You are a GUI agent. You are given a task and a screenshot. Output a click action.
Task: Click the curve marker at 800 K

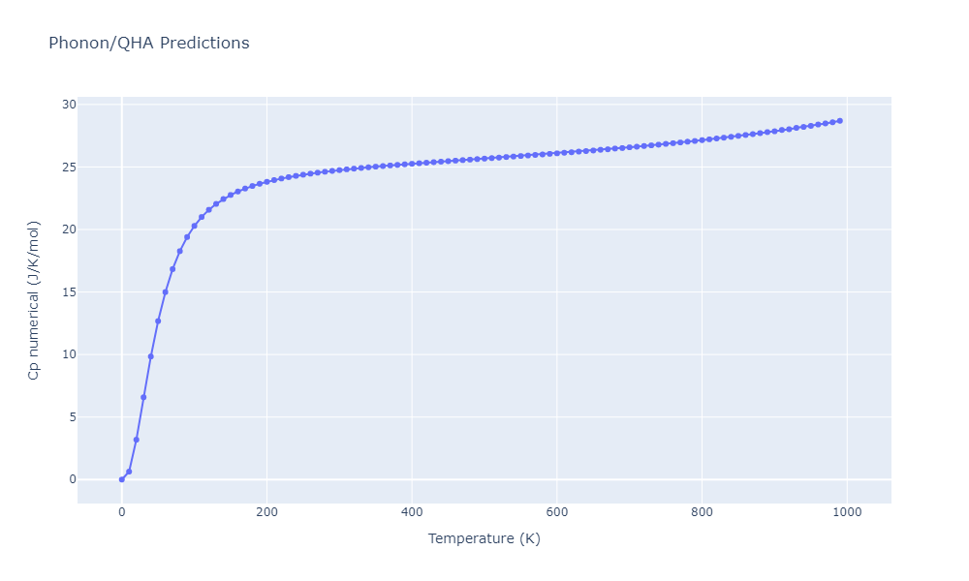click(x=702, y=140)
